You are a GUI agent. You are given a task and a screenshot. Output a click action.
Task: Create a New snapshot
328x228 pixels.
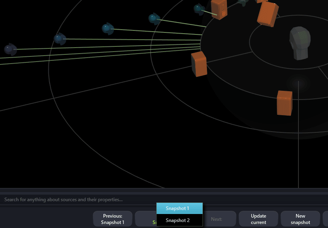(x=300, y=219)
